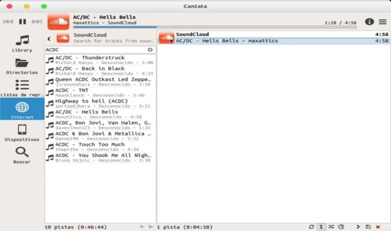Pause the current track
Viewport: 391px width, 231px height.
23,22
